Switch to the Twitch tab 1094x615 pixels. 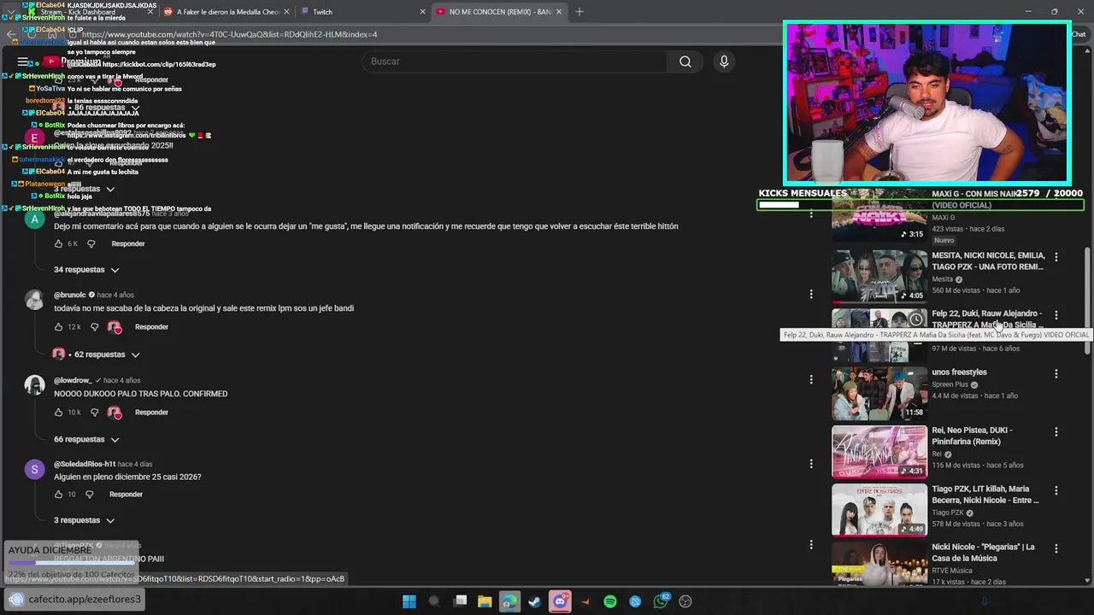click(363, 12)
